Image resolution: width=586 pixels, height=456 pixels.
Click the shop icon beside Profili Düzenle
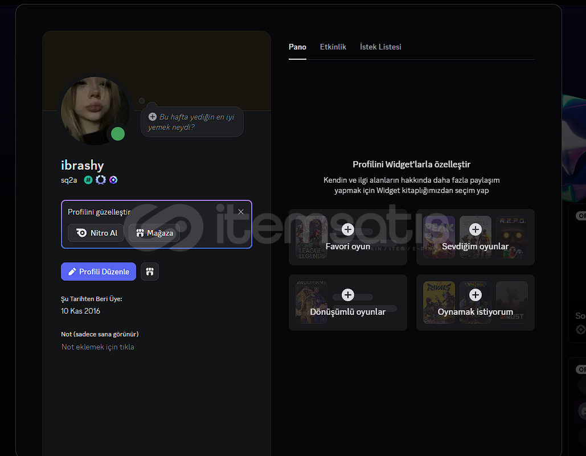(x=150, y=272)
